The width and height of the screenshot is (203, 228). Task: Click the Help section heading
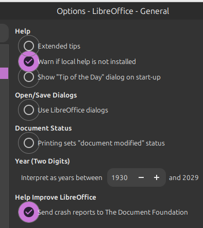tap(23, 31)
